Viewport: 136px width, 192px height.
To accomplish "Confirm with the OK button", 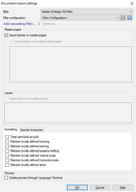I will pyautogui.click(x=77, y=187).
